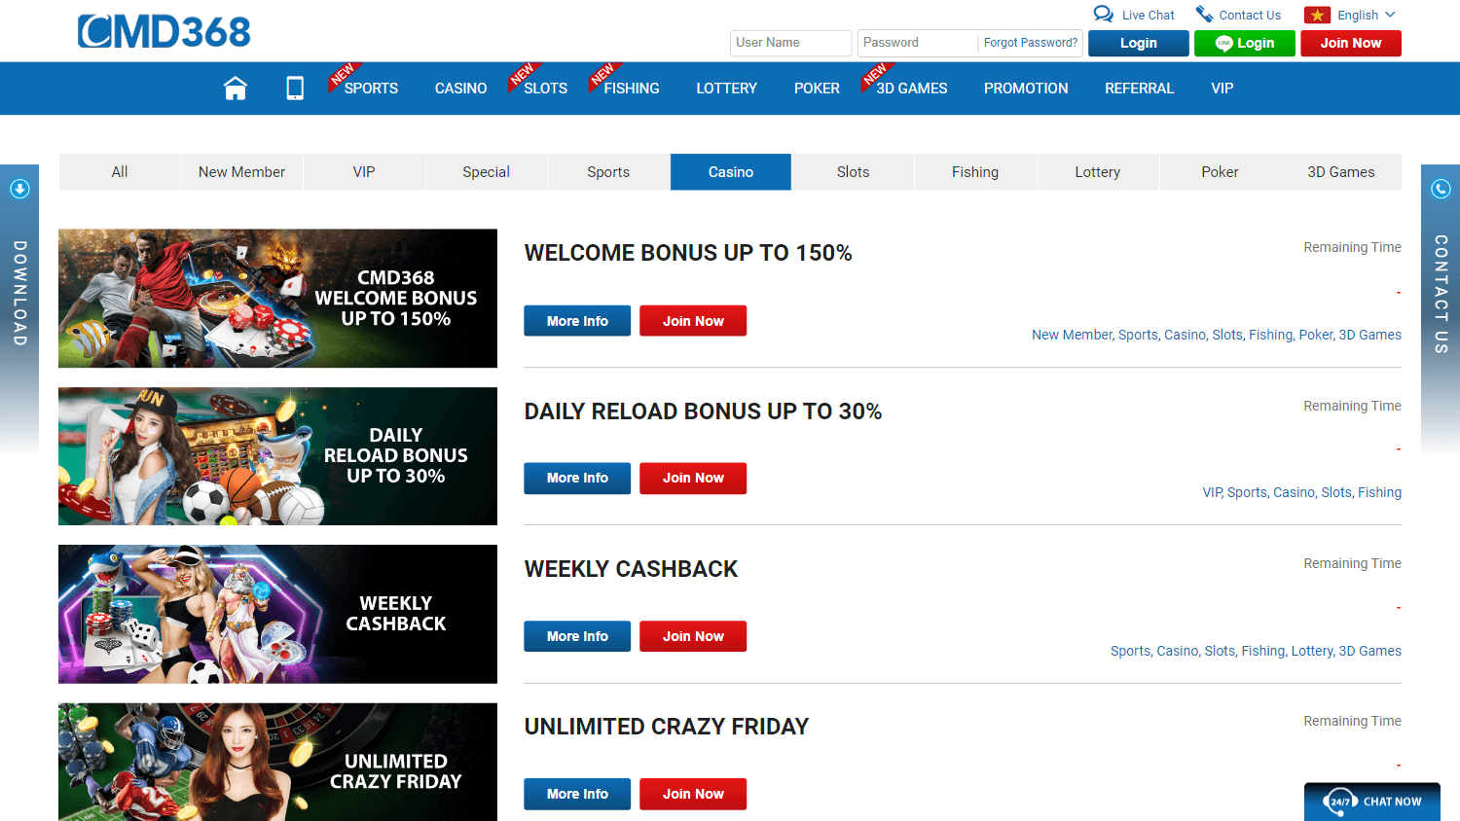Open the PROMOTION menu item
Viewport: 1460px width, 821px height.
(x=1026, y=88)
